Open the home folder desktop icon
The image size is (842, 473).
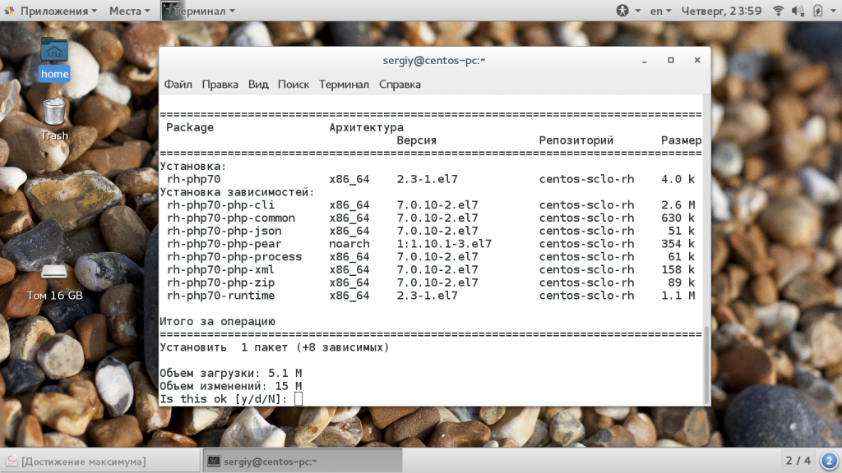(x=54, y=57)
